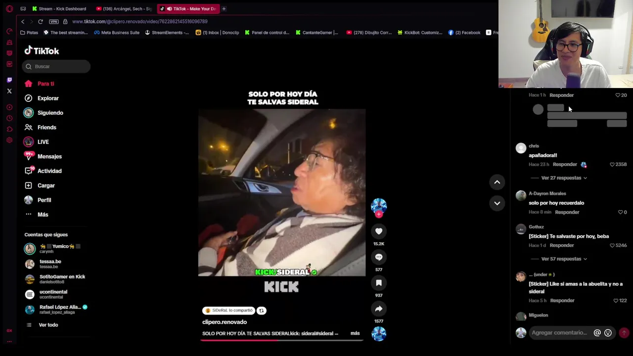This screenshot has width=633, height=356.
Task: Open 'Cargar' upload page
Action: point(46,185)
